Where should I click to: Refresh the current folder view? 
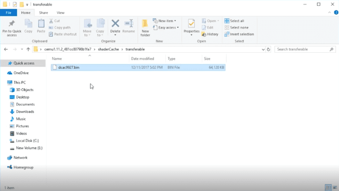[x=268, y=49]
